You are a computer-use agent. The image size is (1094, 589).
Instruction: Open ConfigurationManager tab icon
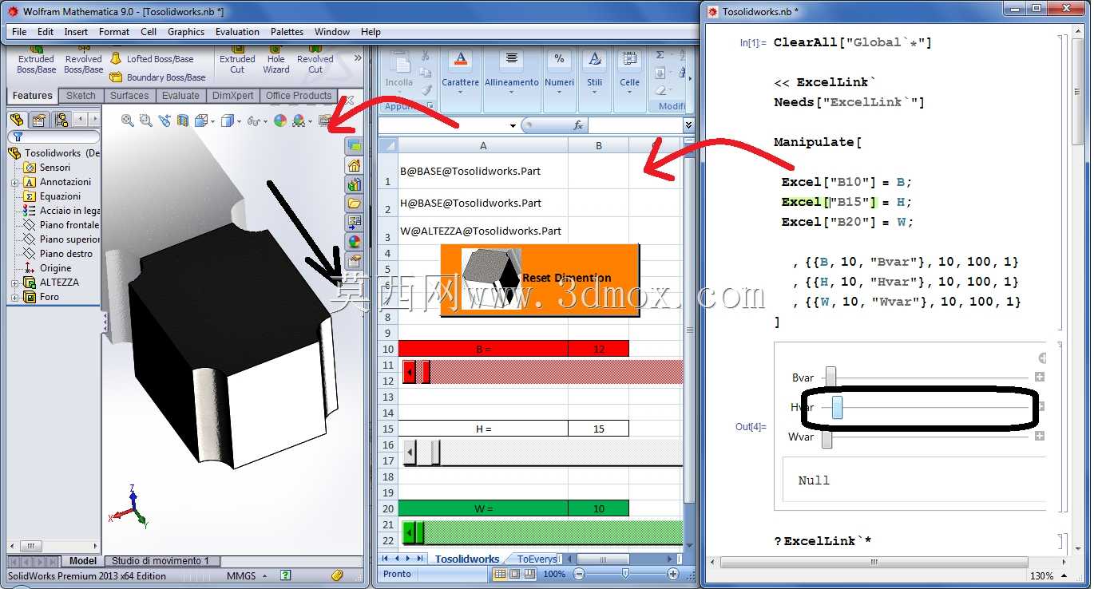click(61, 120)
